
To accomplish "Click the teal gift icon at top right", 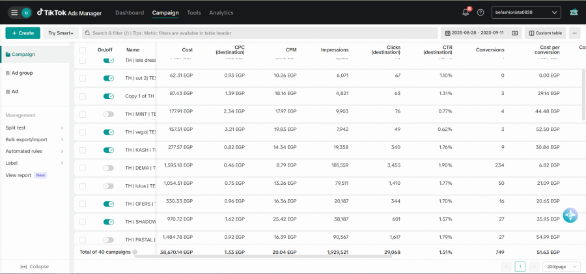I will [x=574, y=12].
